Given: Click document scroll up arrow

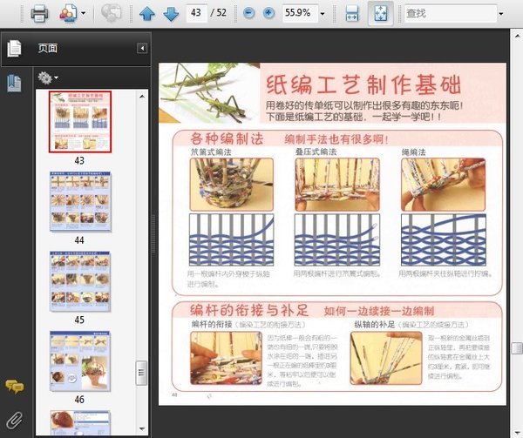Looking at the screenshot, I should click(517, 36).
